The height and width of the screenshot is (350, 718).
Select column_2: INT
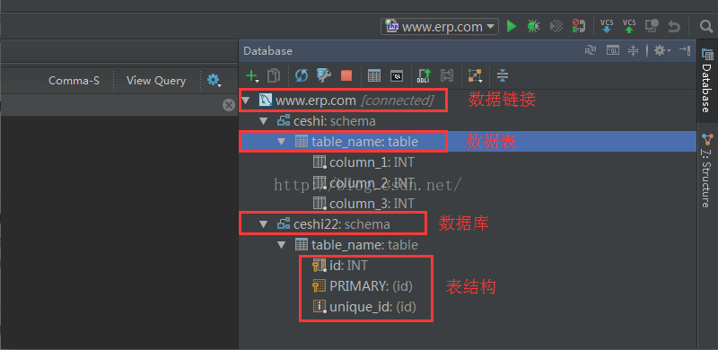coord(363,183)
